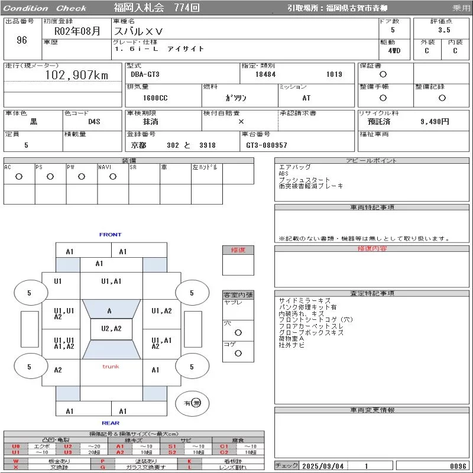Click the circled 無 in the 有無 oval
473x473 pixels.
(196, 403)
